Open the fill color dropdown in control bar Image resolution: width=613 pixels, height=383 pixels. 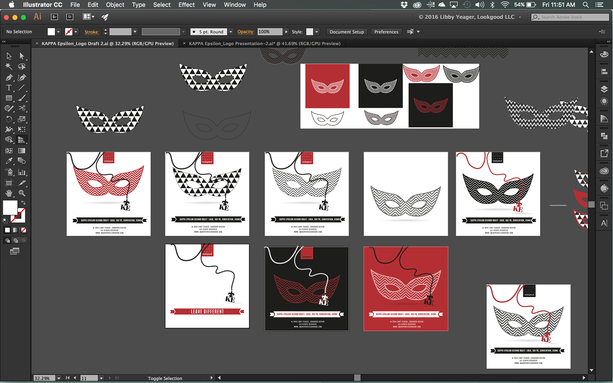click(x=58, y=32)
